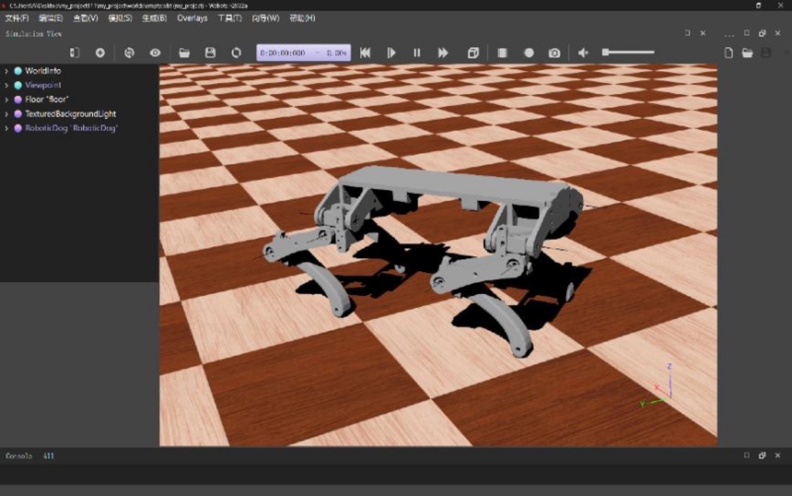The height and width of the screenshot is (496, 792).
Task: Run simulation in fast-forward mode
Action: (x=443, y=53)
